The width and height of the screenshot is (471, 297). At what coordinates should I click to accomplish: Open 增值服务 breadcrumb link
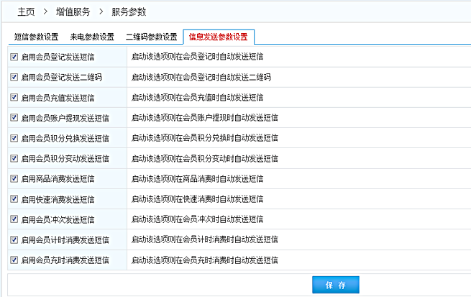(73, 12)
